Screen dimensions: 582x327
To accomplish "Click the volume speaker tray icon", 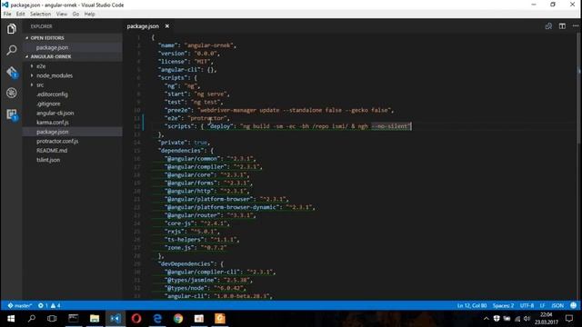I will 527,319.
